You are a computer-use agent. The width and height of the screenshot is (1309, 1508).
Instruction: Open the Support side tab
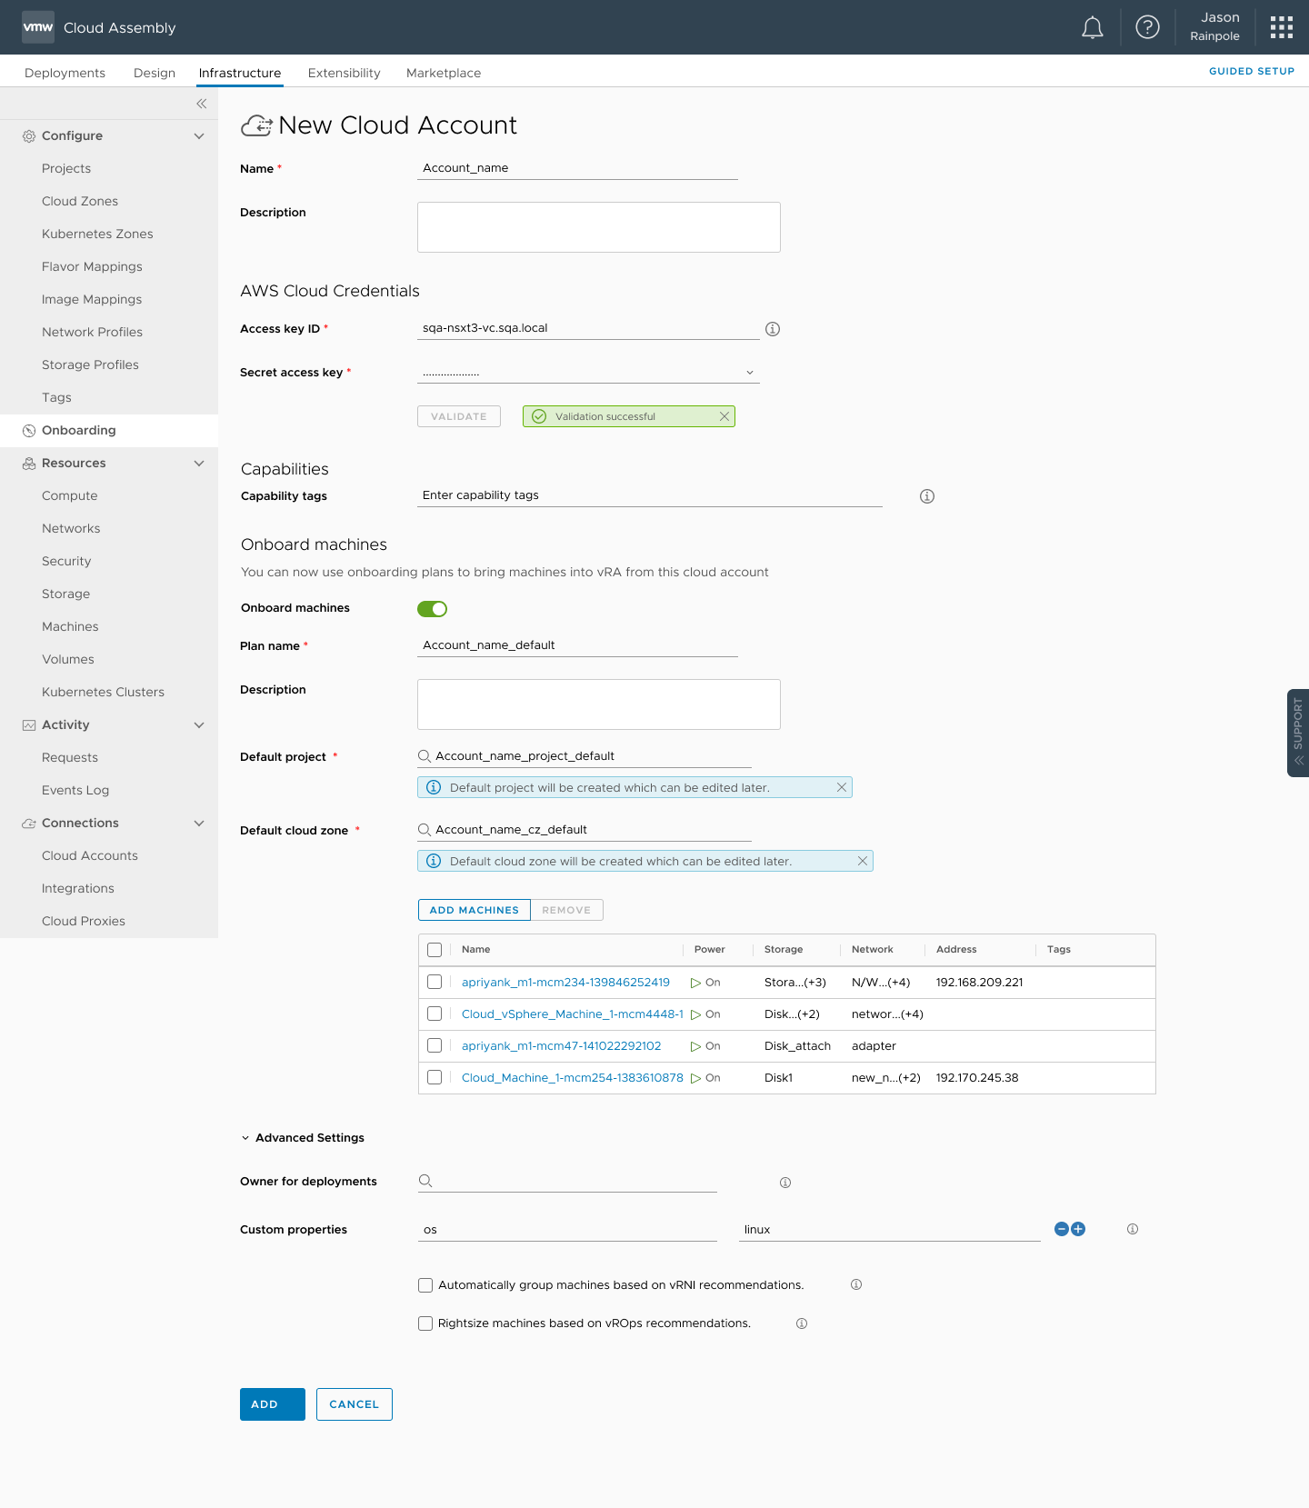(1298, 733)
